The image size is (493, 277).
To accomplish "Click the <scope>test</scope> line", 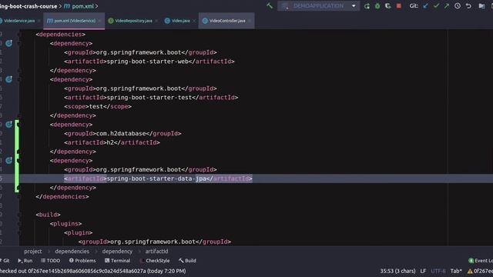I will click(x=98, y=106).
